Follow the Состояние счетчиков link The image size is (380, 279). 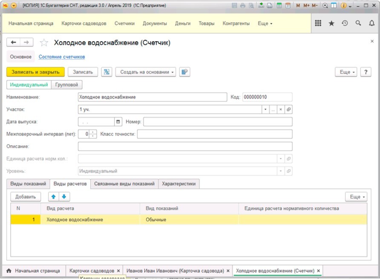pos(62,57)
